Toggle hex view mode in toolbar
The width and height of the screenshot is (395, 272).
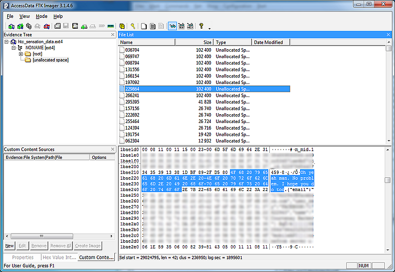click(190, 26)
